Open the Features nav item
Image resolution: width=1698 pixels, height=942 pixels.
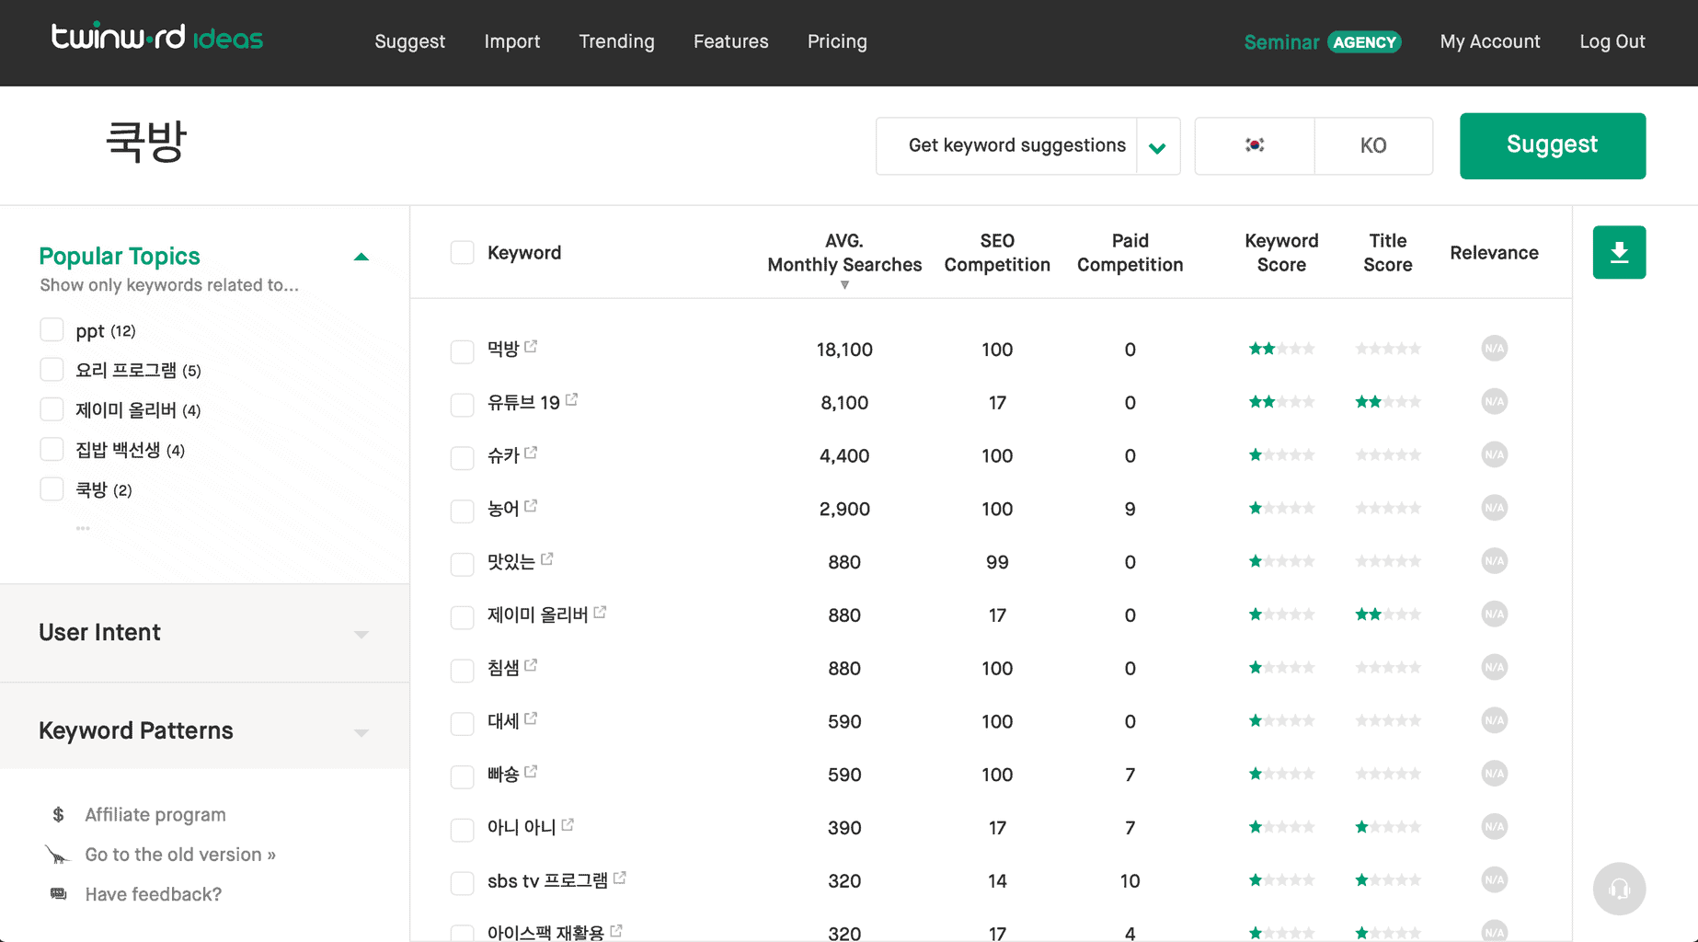point(731,41)
